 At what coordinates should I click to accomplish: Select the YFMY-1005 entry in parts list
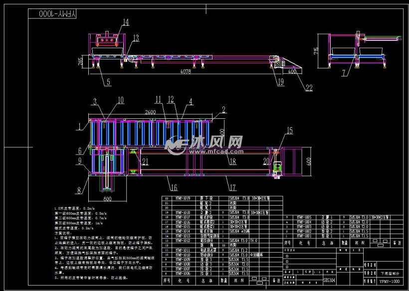(304, 218)
